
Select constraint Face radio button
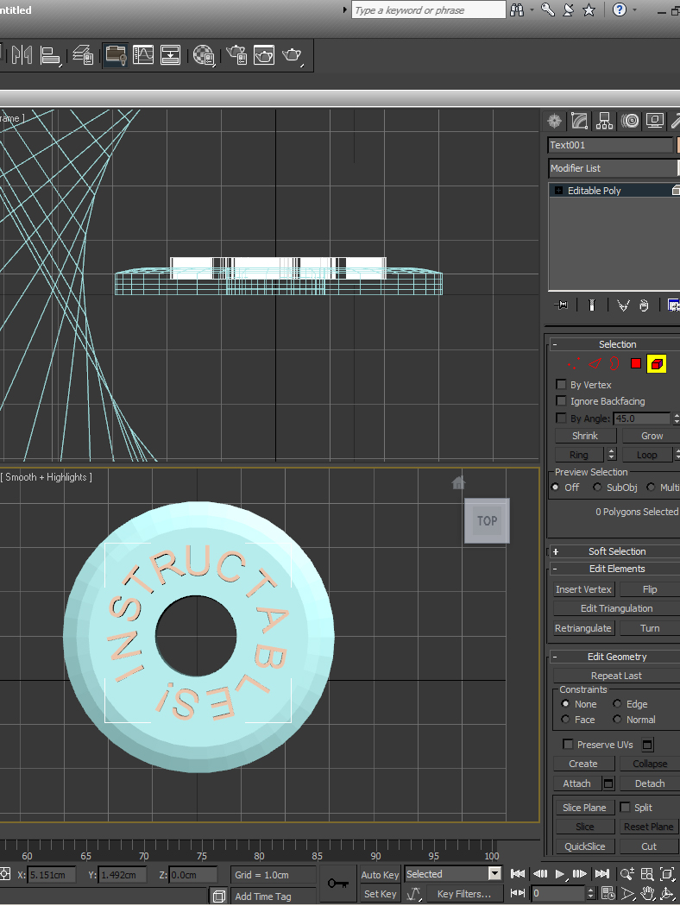coord(565,720)
